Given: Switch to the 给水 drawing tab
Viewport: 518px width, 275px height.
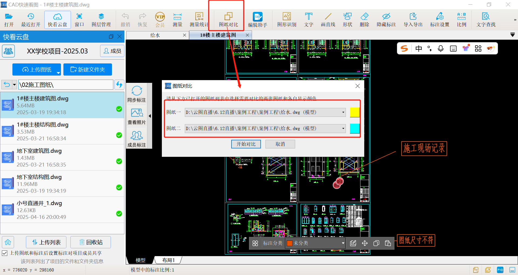Looking at the screenshot, I should coord(155,35).
